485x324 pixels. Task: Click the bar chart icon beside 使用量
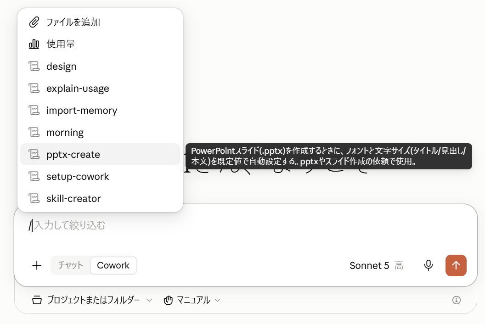(x=34, y=44)
